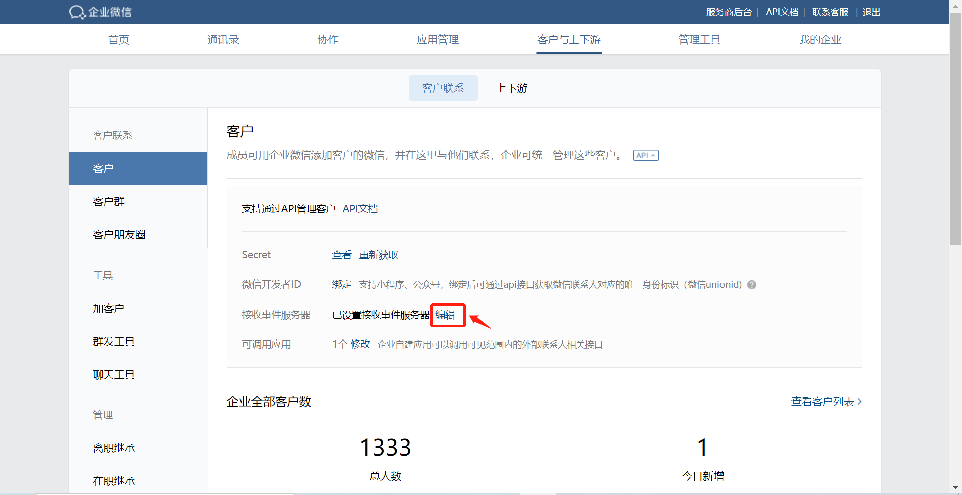Go to the 协作 tab

coord(328,40)
